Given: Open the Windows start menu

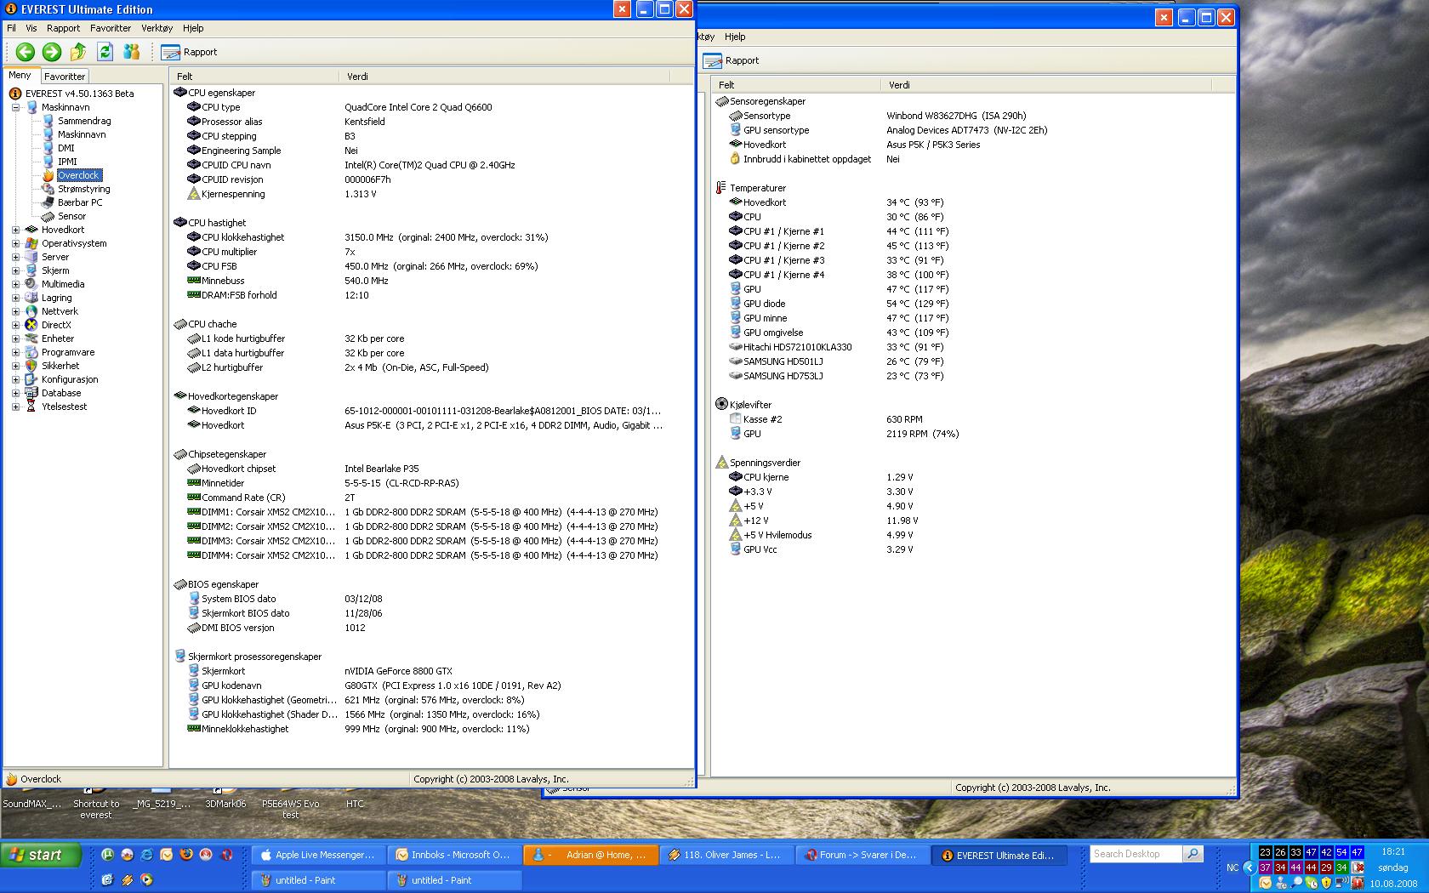Looking at the screenshot, I should point(41,855).
